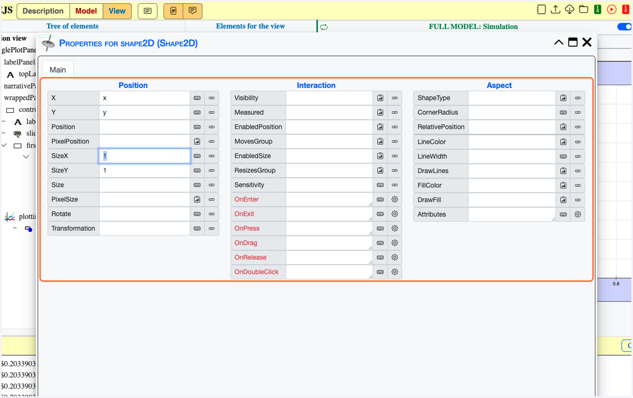The height and width of the screenshot is (398, 633).
Task: Toggle the text lines panel button
Action: click(x=148, y=11)
